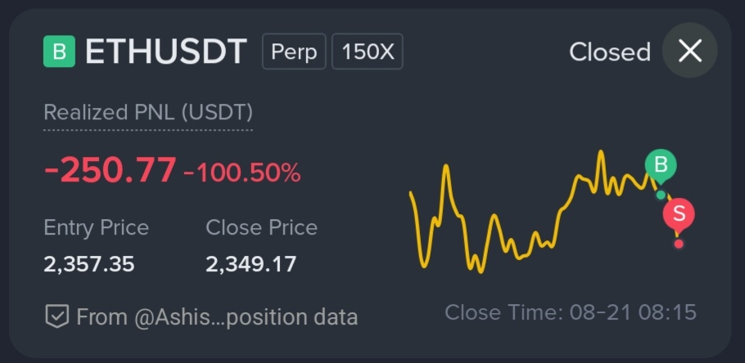Screen dimensions: 745x363
Task: Open the From @Ashis position data link
Action: 217,317
